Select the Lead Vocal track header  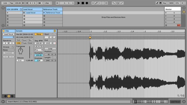[x=33, y=9]
